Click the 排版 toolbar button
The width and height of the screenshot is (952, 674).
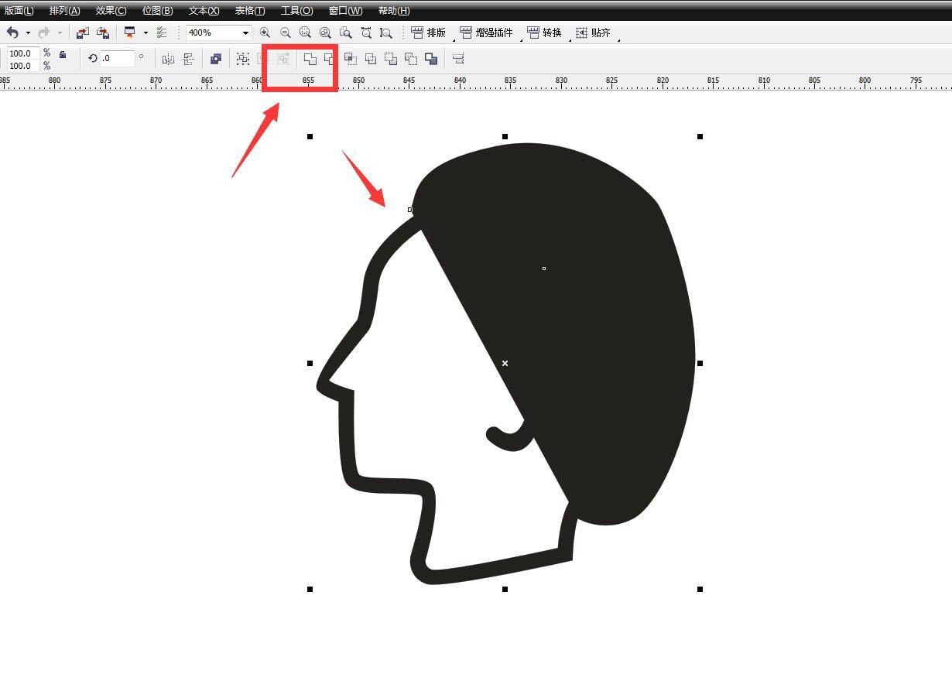(x=428, y=33)
